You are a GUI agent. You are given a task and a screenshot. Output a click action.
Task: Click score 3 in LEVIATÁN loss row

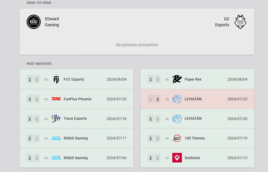click(158, 99)
